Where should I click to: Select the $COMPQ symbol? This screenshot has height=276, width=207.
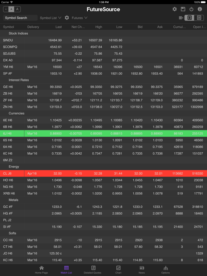[x=10, y=47]
